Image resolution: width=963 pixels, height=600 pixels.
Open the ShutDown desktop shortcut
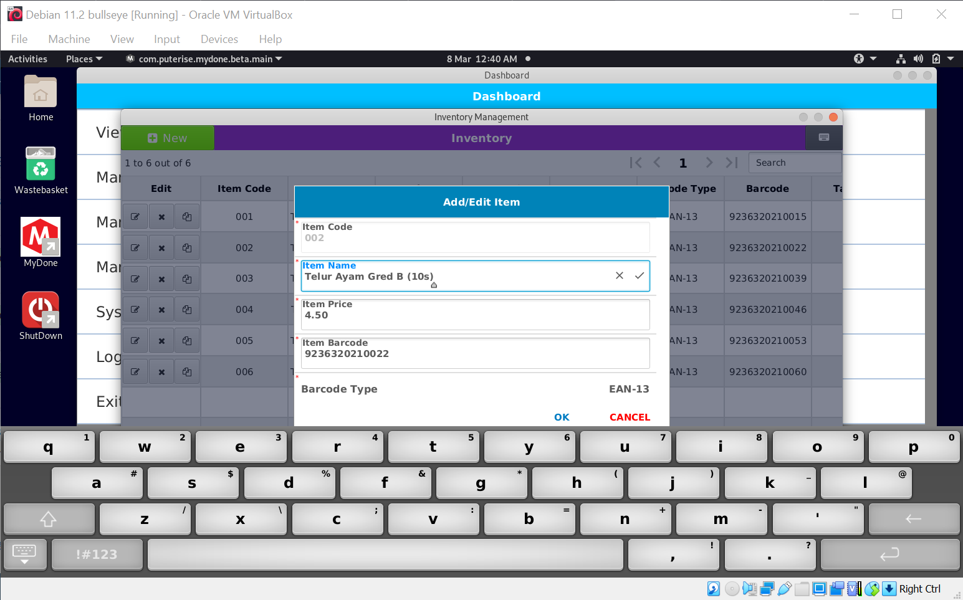tap(41, 316)
